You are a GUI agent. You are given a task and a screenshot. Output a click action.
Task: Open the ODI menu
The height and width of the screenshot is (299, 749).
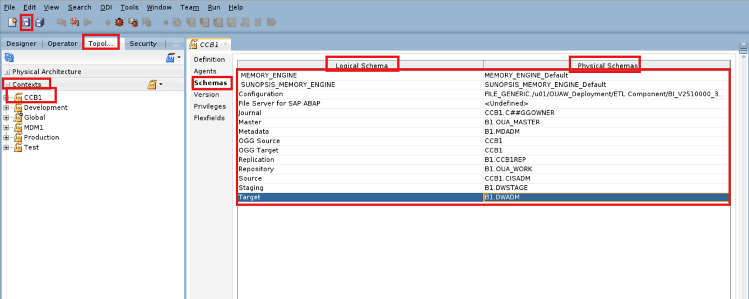pos(106,7)
